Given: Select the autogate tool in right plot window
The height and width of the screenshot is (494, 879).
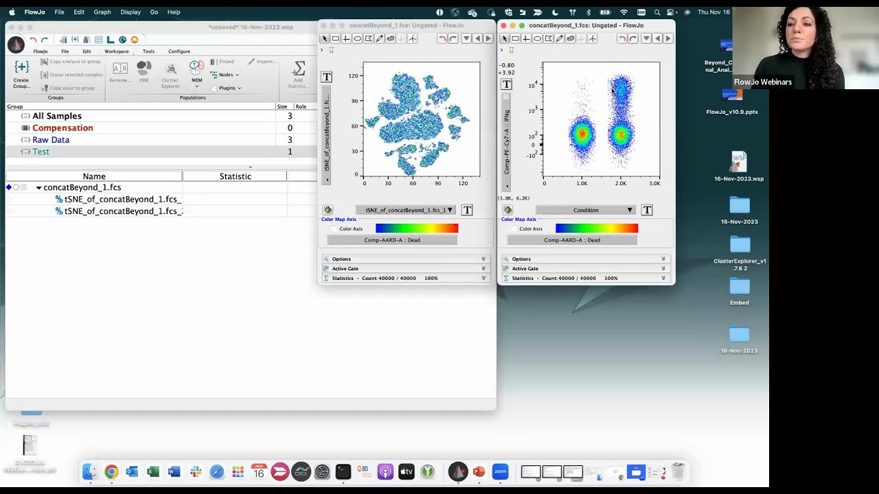Looking at the screenshot, I should 571,38.
